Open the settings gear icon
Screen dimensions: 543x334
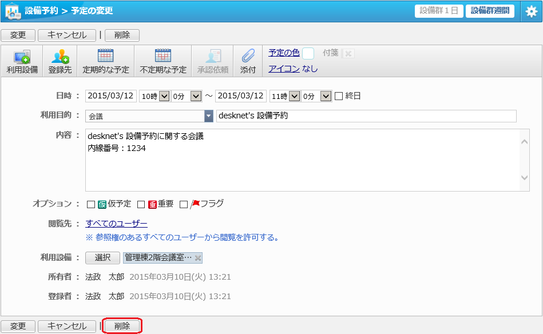click(531, 12)
